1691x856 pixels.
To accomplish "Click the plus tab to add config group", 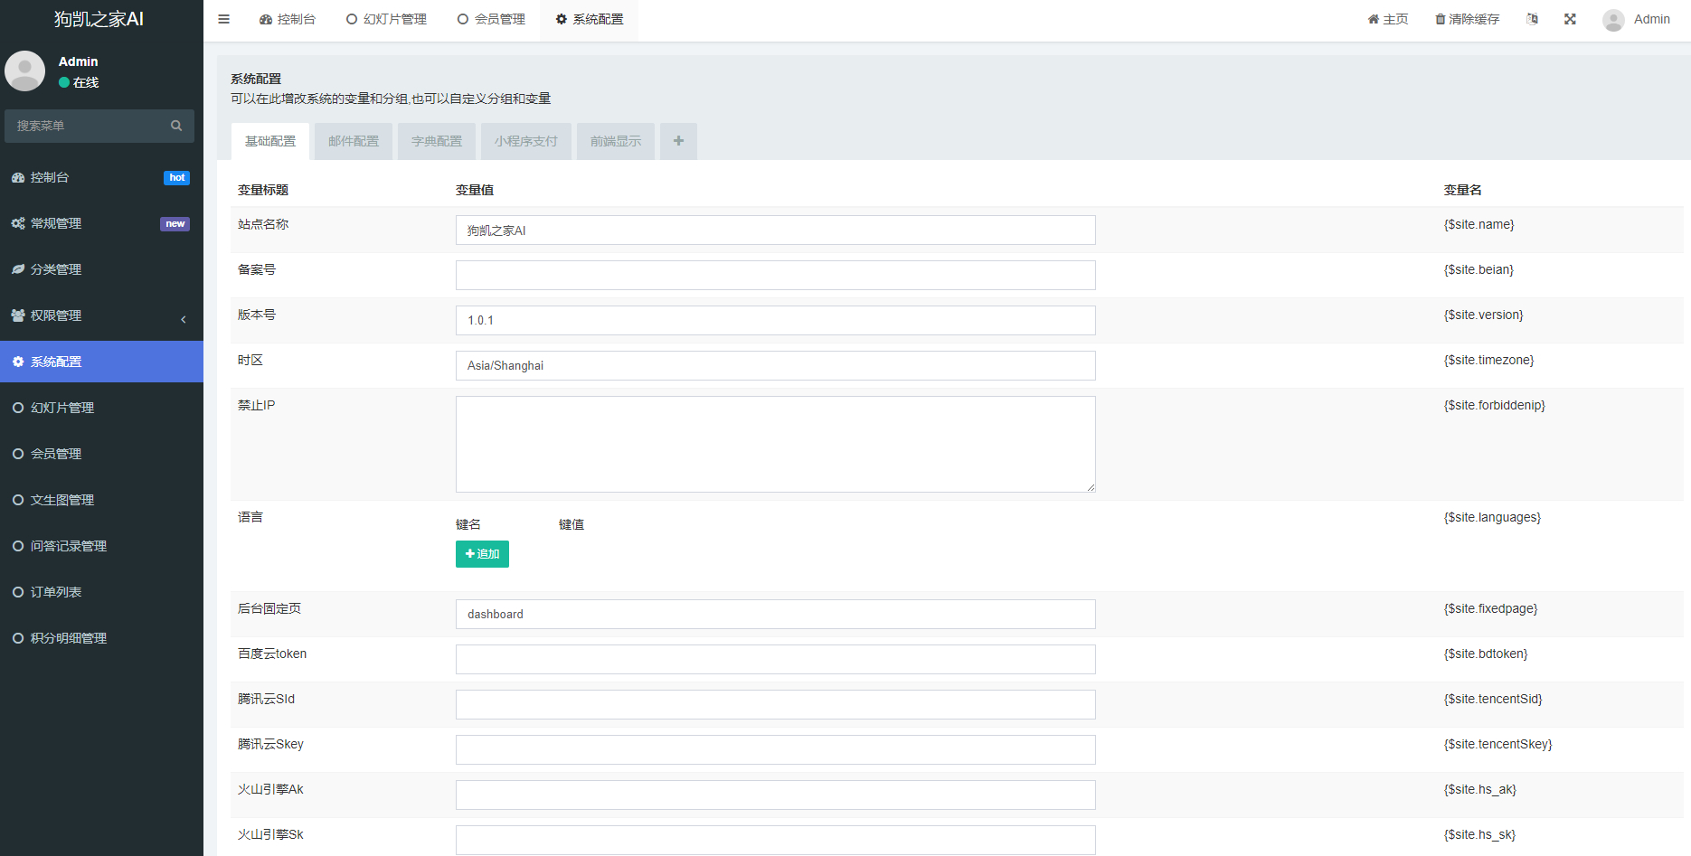I will point(678,141).
